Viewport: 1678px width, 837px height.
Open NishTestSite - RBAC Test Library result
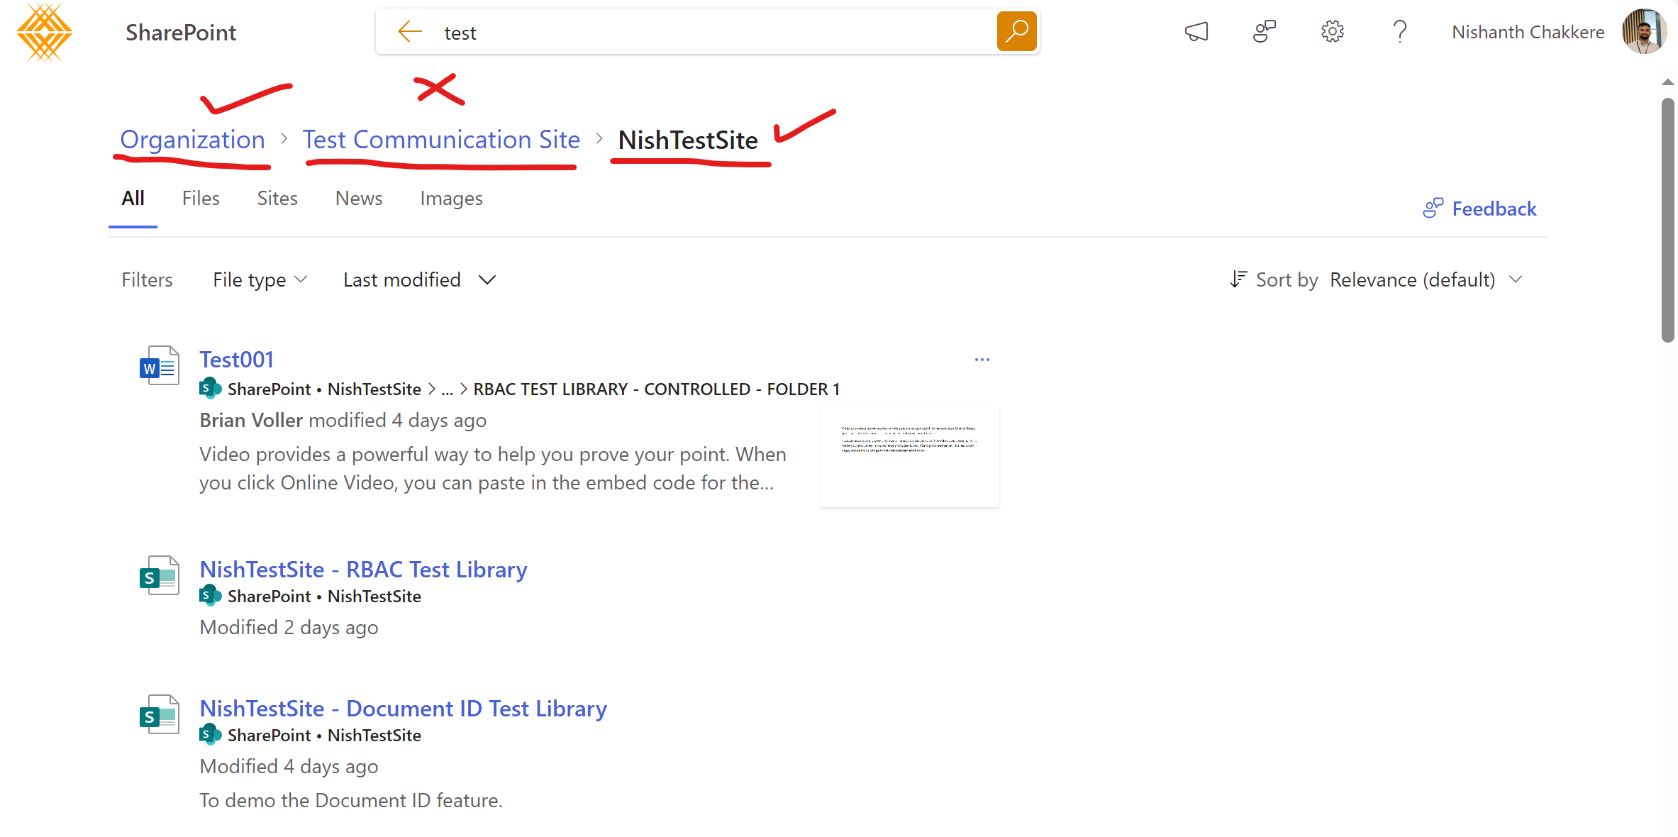(363, 570)
